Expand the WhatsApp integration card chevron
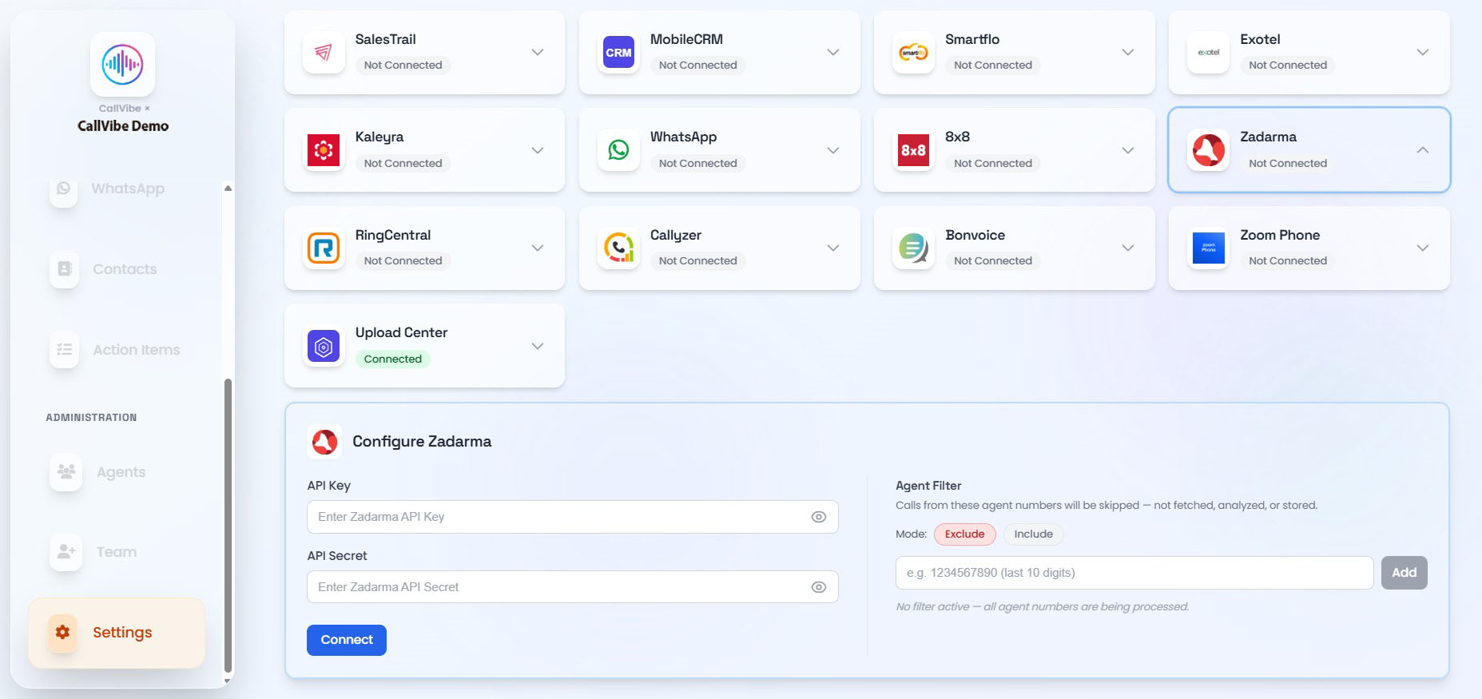This screenshot has height=699, width=1482. click(832, 150)
